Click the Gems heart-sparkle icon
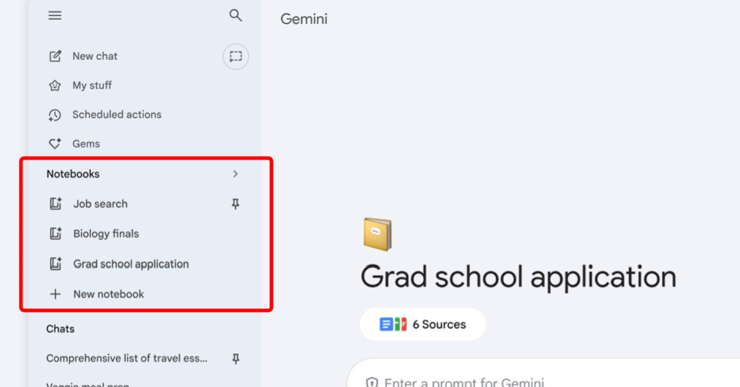 [x=55, y=144]
